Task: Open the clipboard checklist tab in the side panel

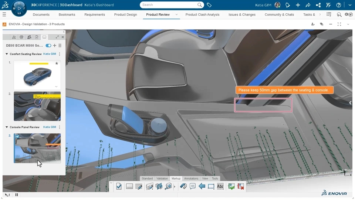Action: tap(37, 37)
